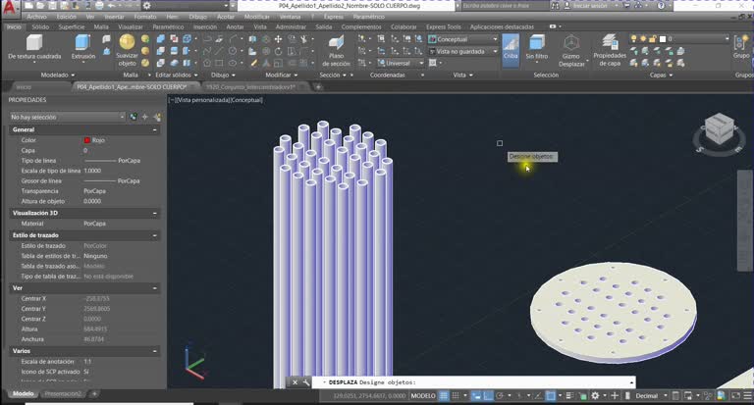
Task: Click the select objects plus icon in Propiedades
Action: pyautogui.click(x=144, y=117)
